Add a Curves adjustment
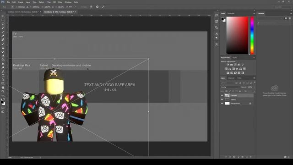 [x=235, y=65]
